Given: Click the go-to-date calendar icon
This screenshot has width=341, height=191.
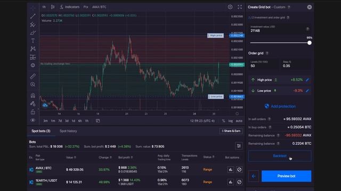Looking at the screenshot, I should click(x=98, y=120).
